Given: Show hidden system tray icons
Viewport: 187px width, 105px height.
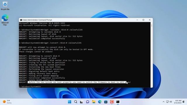Looking at the screenshot, I should pos(164,102).
